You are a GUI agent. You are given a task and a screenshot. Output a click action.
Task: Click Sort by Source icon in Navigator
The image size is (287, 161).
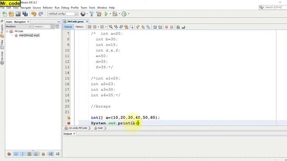click(x=57, y=154)
